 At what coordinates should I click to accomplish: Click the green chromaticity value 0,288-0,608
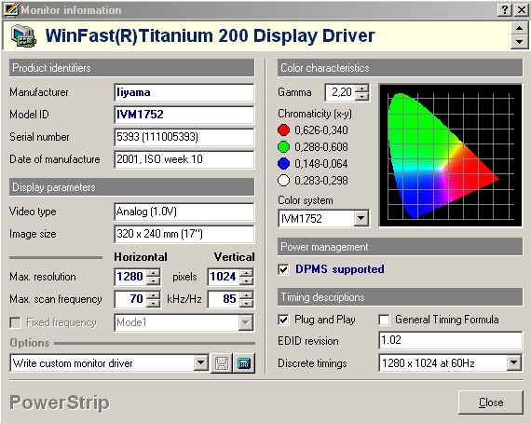[321, 147]
